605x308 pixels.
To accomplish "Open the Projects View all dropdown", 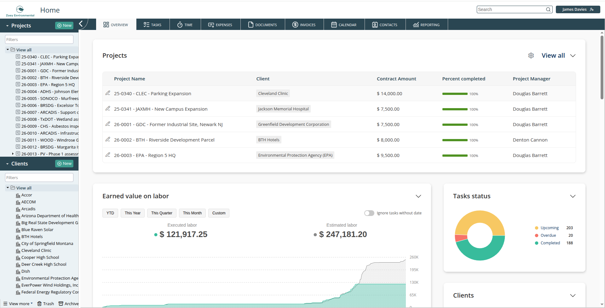I will pyautogui.click(x=559, y=55).
